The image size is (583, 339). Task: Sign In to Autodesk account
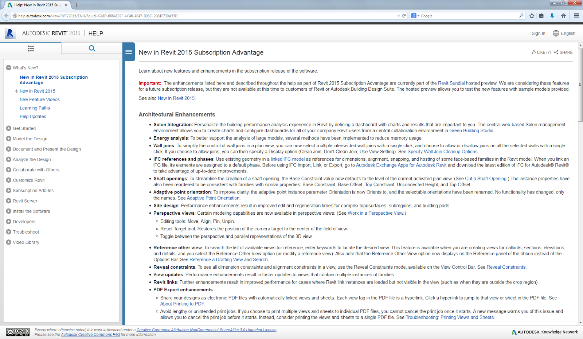point(538,33)
